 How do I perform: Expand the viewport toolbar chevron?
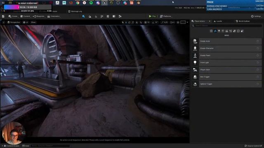(187, 22)
